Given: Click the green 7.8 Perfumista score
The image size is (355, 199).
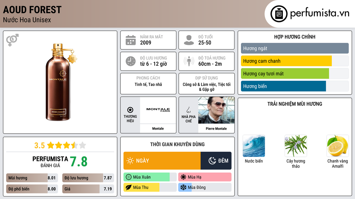Looking at the screenshot, I should (79, 162).
